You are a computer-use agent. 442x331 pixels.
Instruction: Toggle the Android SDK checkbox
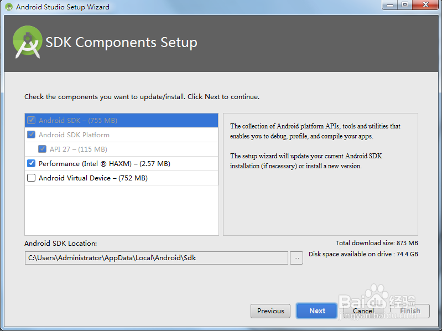tap(32, 121)
